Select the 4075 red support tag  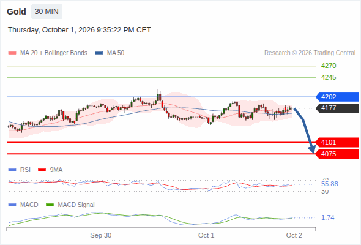coord(337,154)
